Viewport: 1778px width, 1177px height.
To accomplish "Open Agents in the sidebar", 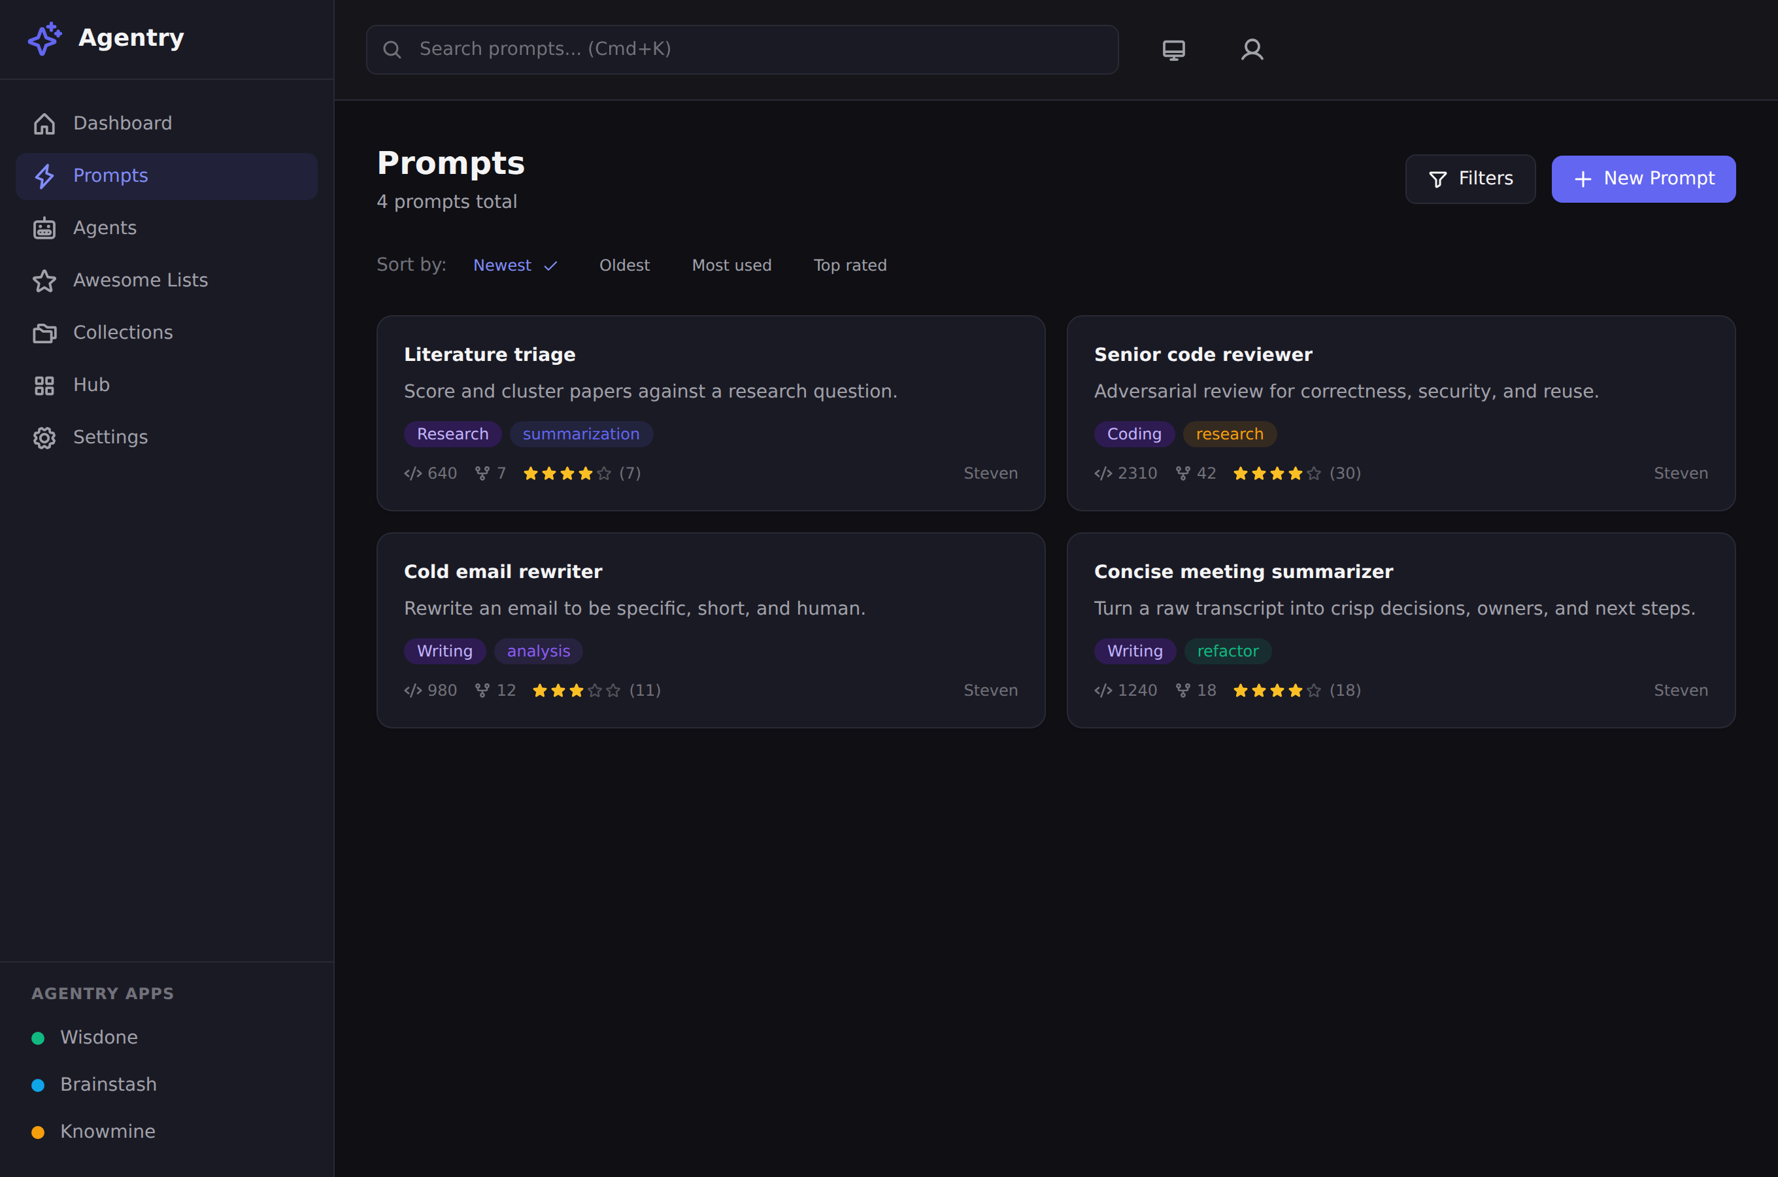I will click(x=167, y=228).
